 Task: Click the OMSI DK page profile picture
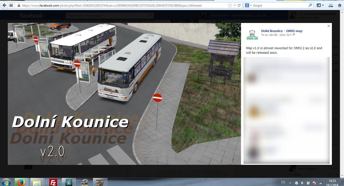tap(252, 35)
